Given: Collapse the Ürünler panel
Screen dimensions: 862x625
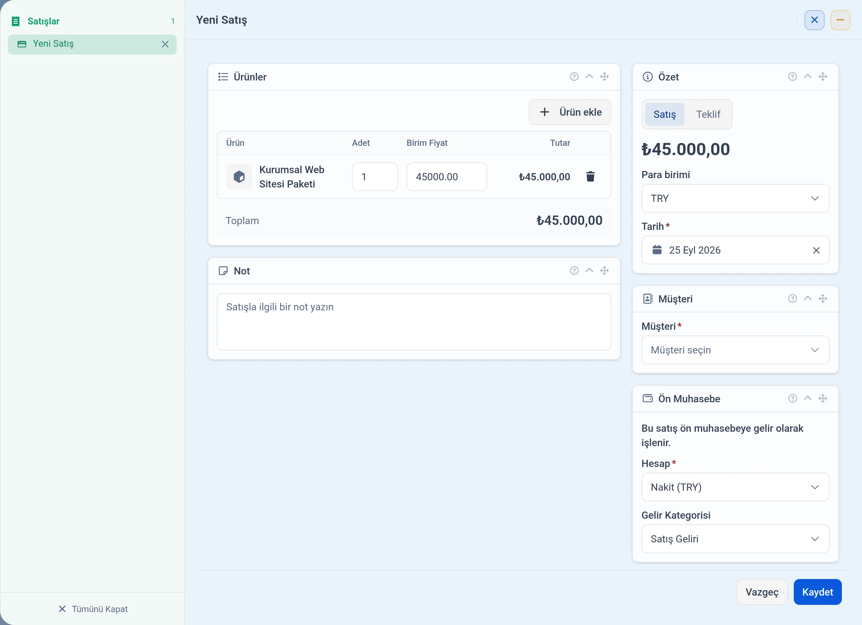Looking at the screenshot, I should (x=589, y=77).
